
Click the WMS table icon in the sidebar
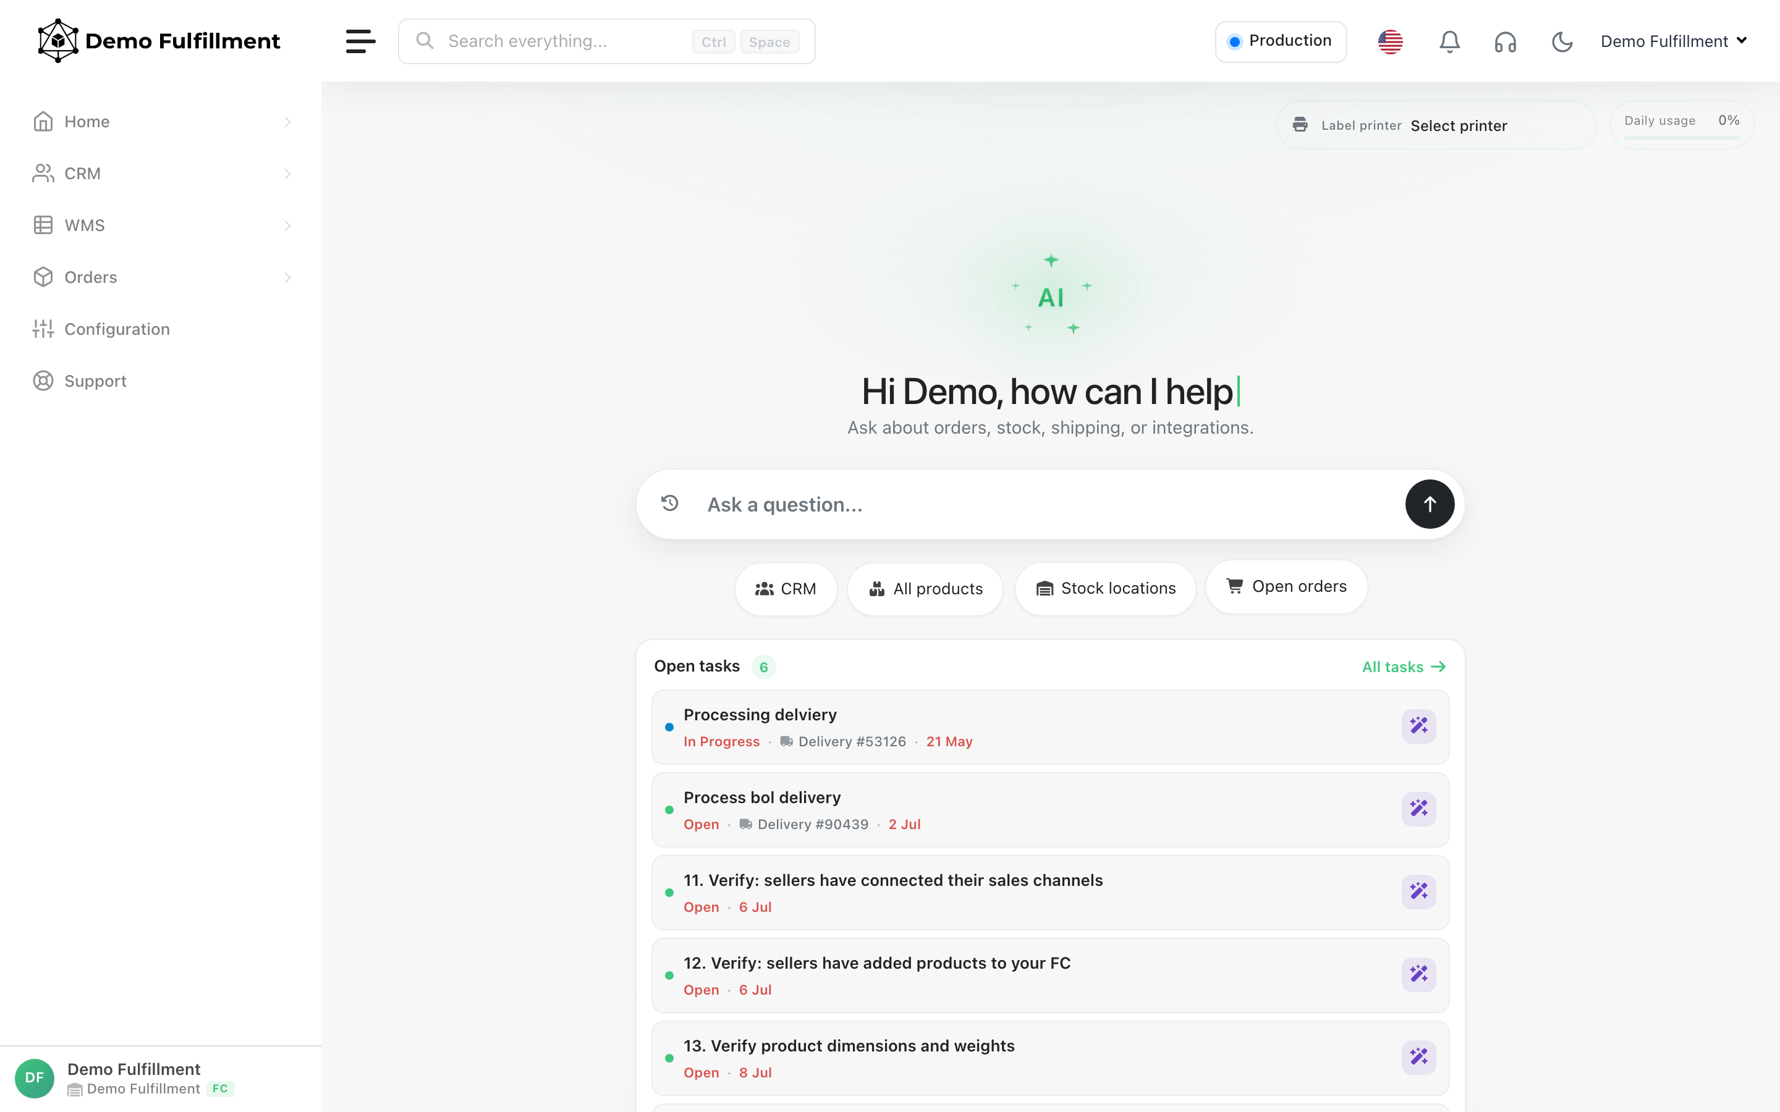pyautogui.click(x=43, y=225)
